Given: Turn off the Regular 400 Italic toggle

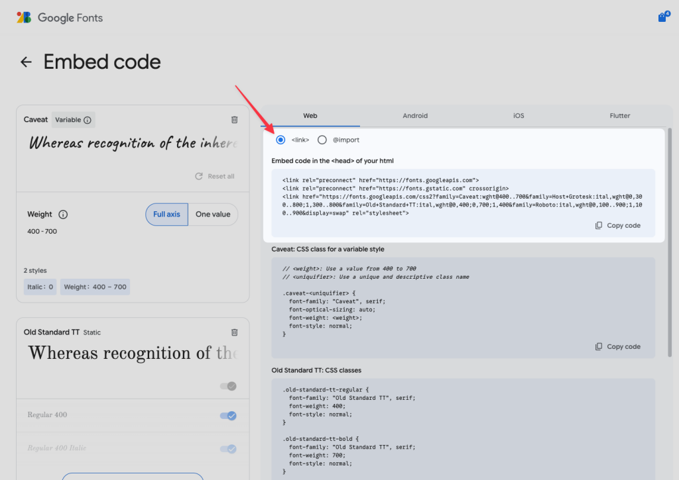Looking at the screenshot, I should coord(228,448).
